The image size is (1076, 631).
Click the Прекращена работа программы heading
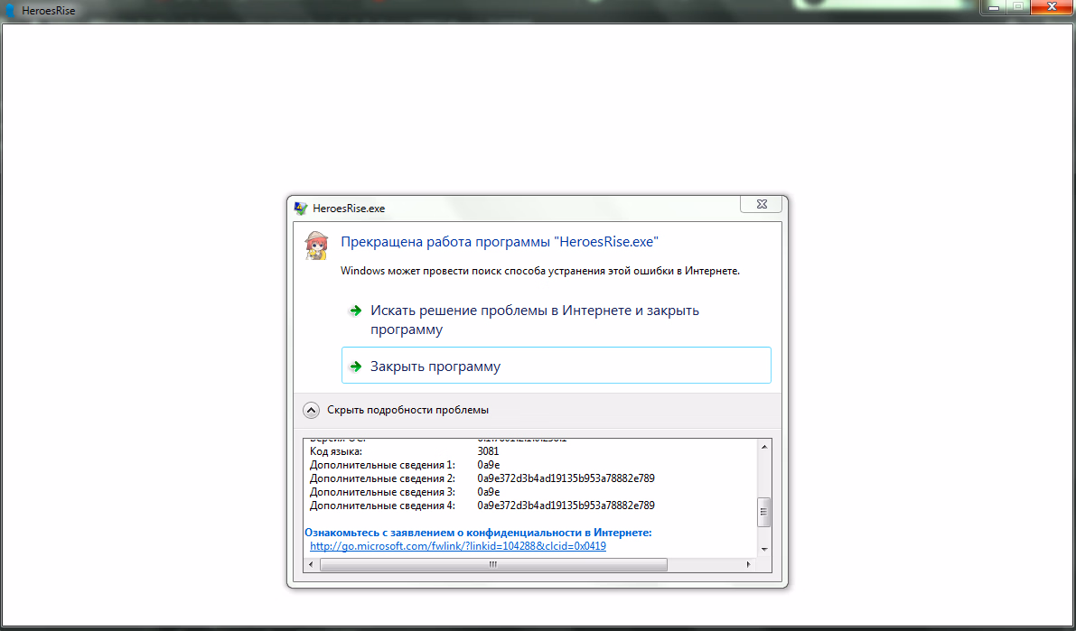[x=500, y=241]
